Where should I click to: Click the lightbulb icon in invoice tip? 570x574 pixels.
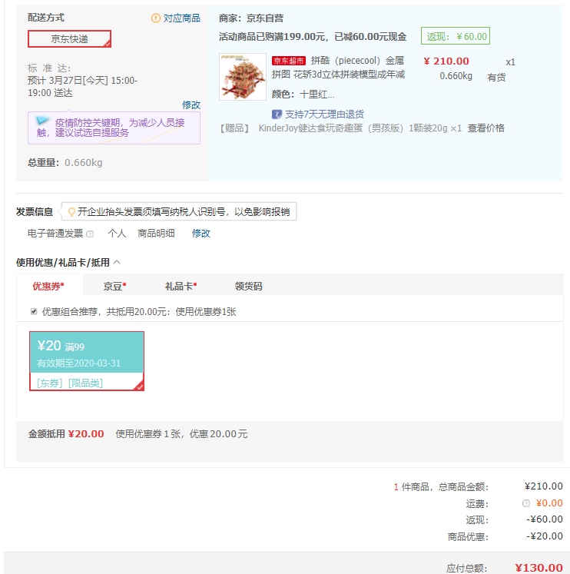(x=71, y=211)
